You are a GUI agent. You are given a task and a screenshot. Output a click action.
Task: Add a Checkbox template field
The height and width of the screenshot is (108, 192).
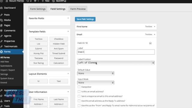coord(59,39)
